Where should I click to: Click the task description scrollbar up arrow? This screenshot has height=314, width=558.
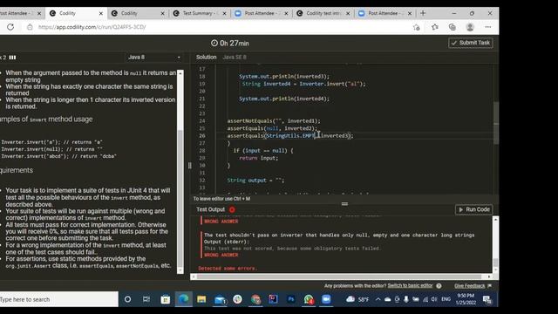coord(180,73)
